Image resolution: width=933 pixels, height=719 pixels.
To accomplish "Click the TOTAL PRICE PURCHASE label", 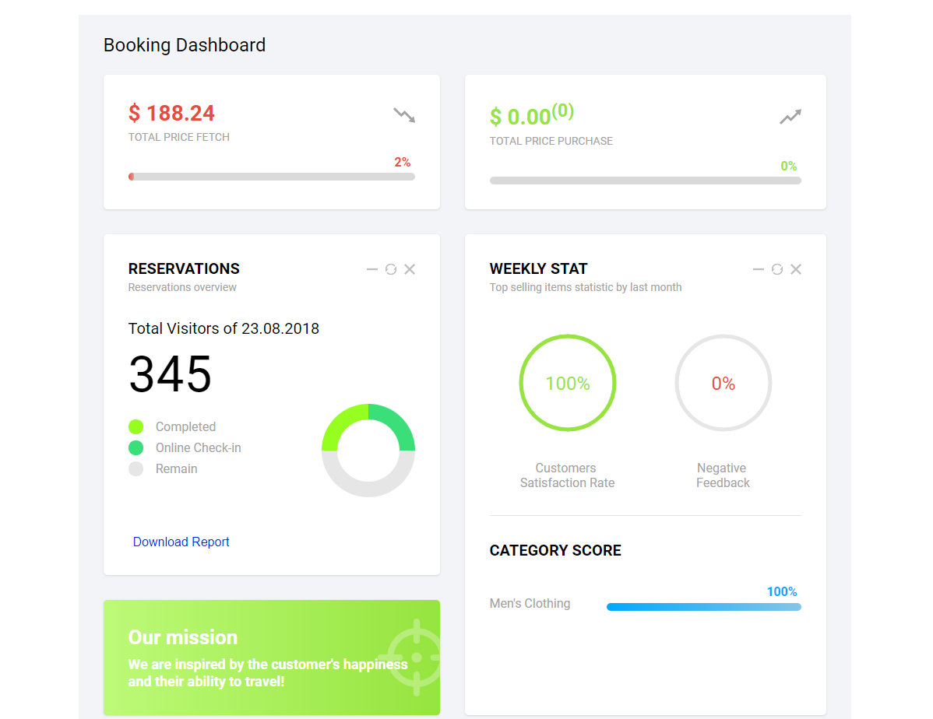I will [x=551, y=141].
